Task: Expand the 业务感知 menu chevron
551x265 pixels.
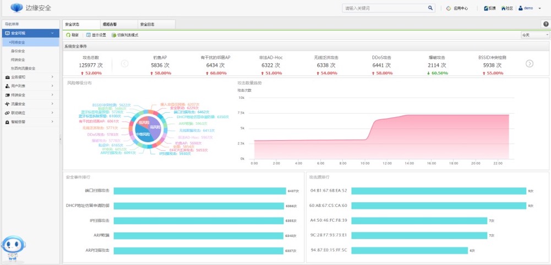Action: (52, 77)
